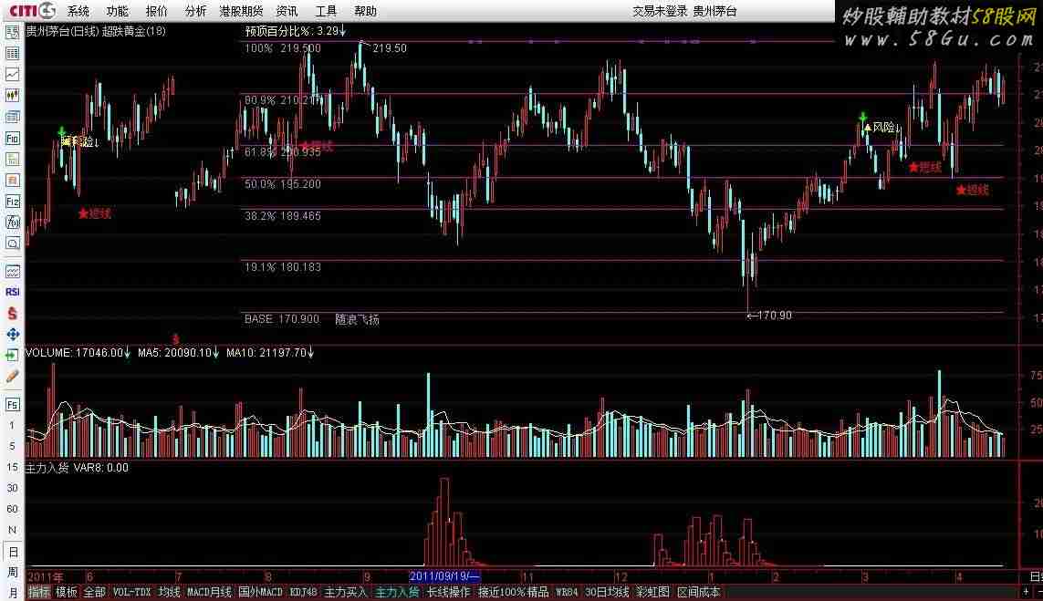Screen dimensions: 1043x601
Task: Switch to the 60-minute period
Action: click(13, 509)
